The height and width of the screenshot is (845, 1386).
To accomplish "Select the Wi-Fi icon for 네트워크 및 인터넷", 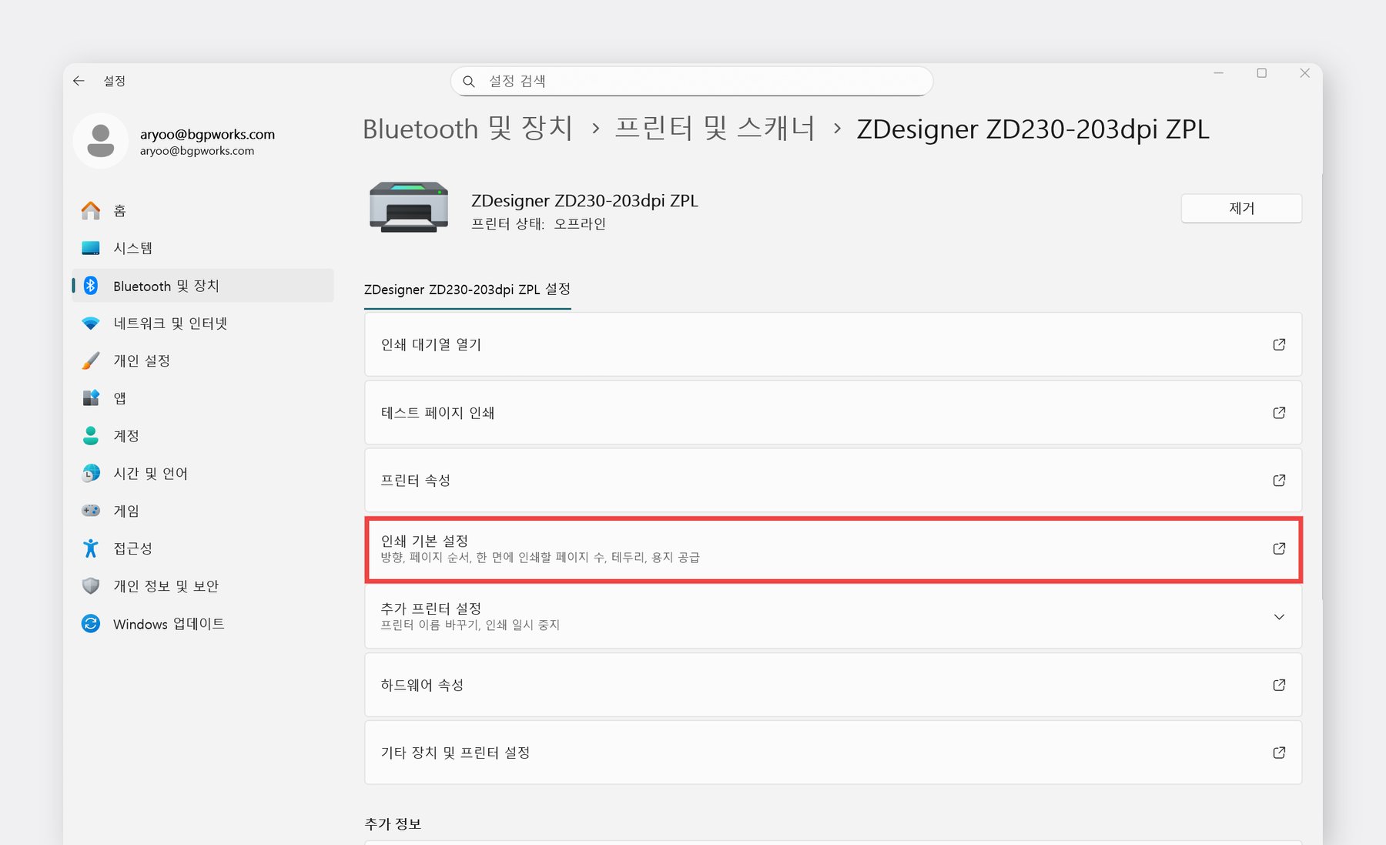I will click(x=90, y=323).
